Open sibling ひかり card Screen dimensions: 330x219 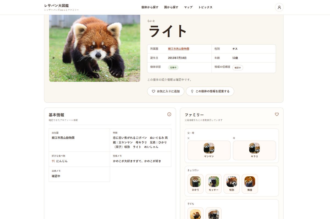click(196, 184)
